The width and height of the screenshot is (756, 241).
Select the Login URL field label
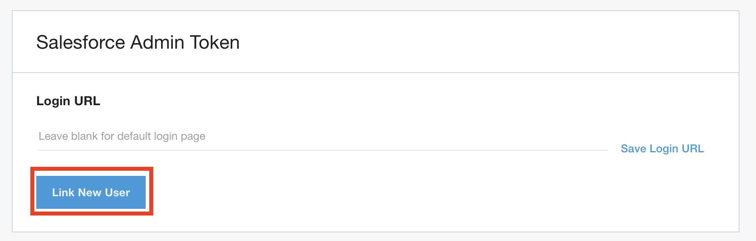pyautogui.click(x=68, y=101)
